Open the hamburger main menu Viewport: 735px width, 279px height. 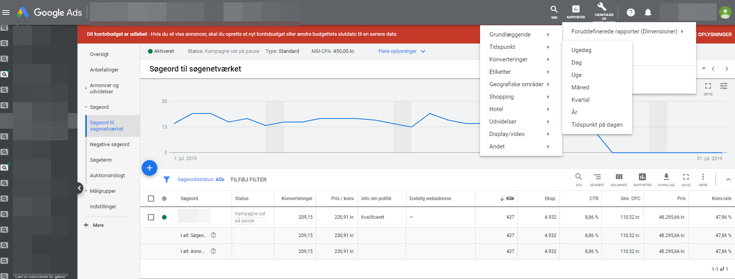[x=6, y=12]
